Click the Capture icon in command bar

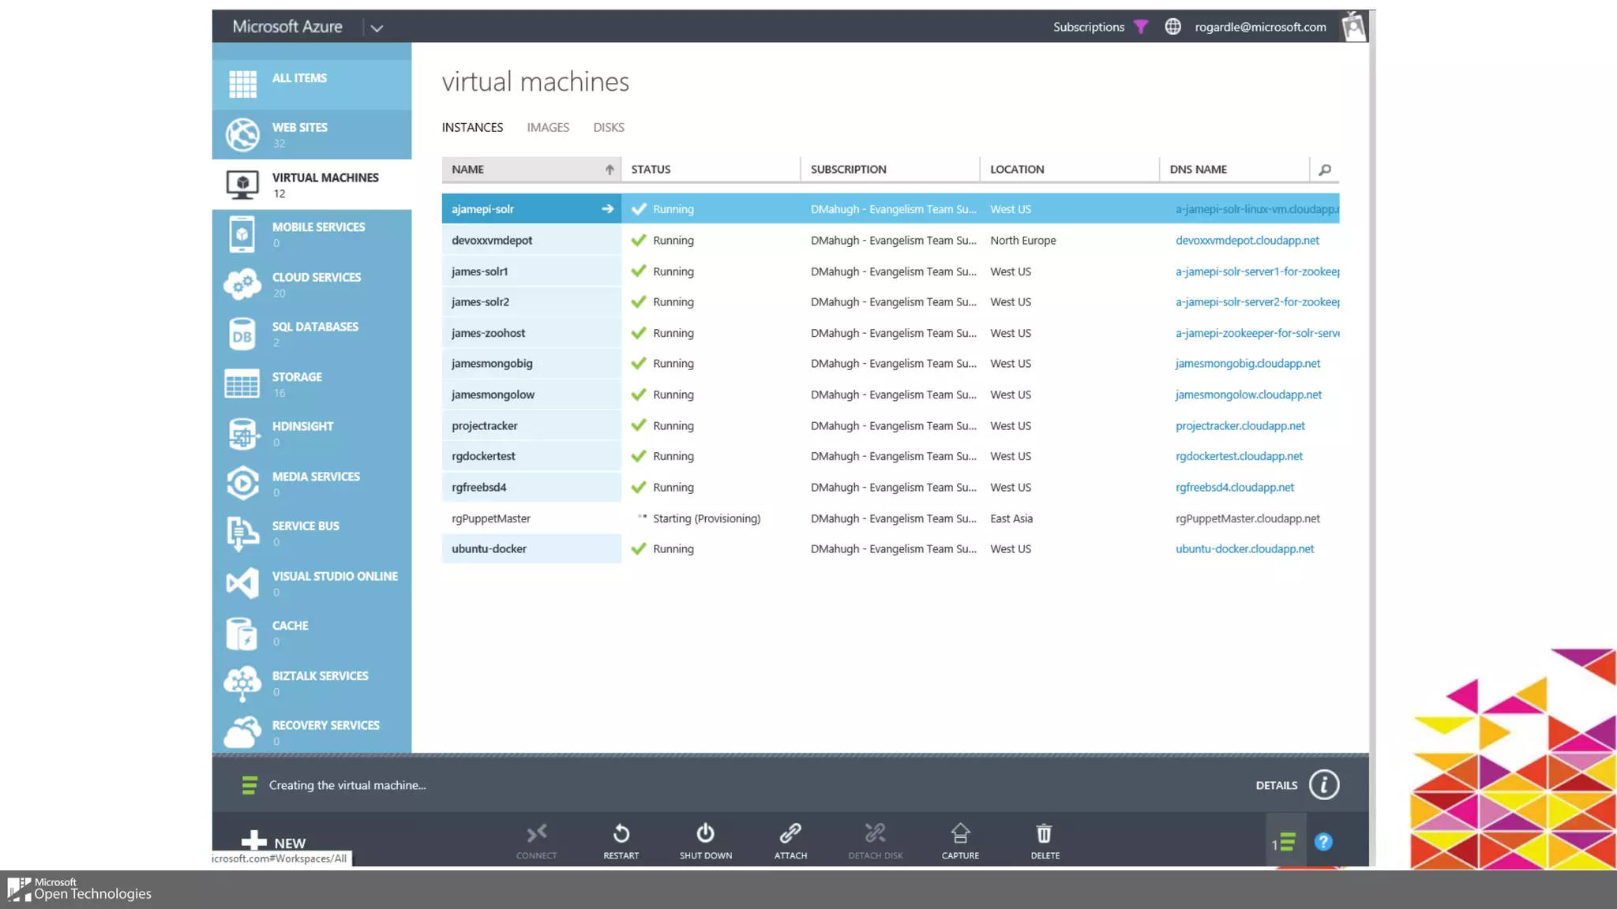[960, 834]
